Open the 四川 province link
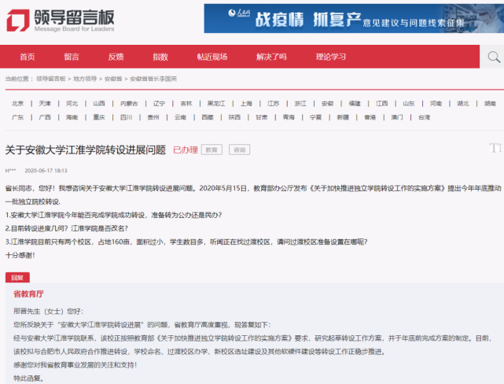 click(x=126, y=117)
